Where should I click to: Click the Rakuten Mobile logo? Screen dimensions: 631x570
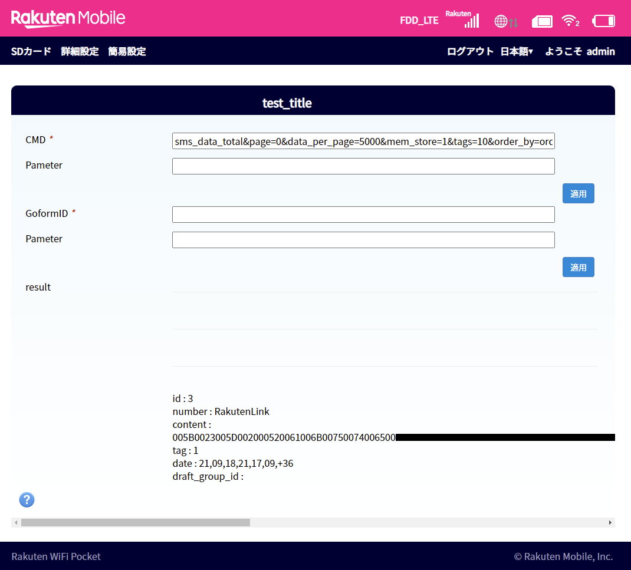(x=68, y=18)
